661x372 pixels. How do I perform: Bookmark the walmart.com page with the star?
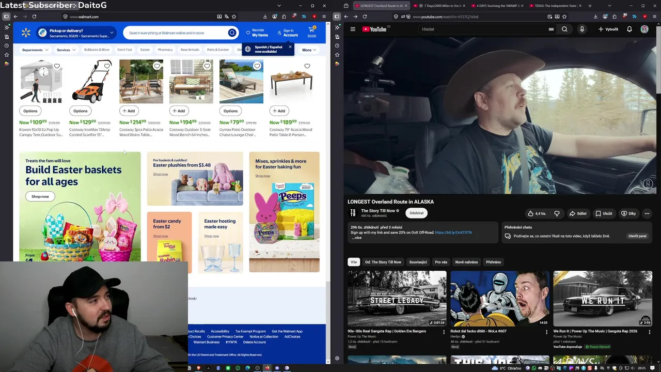tap(234, 17)
